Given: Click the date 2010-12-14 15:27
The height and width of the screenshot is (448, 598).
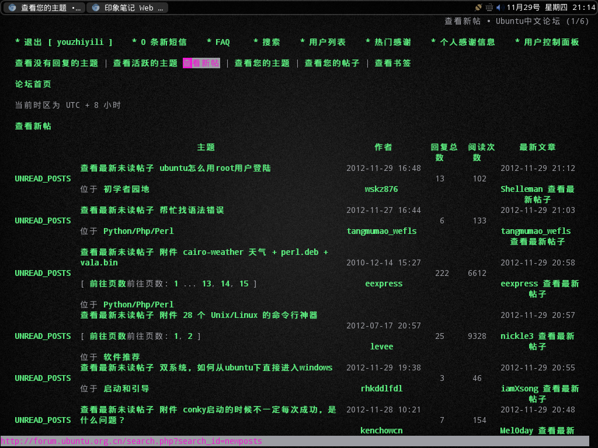Looking at the screenshot, I should click(x=384, y=263).
